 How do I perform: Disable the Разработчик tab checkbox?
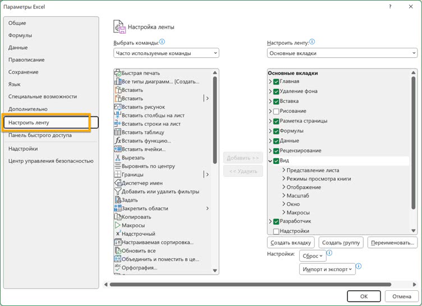(276, 221)
